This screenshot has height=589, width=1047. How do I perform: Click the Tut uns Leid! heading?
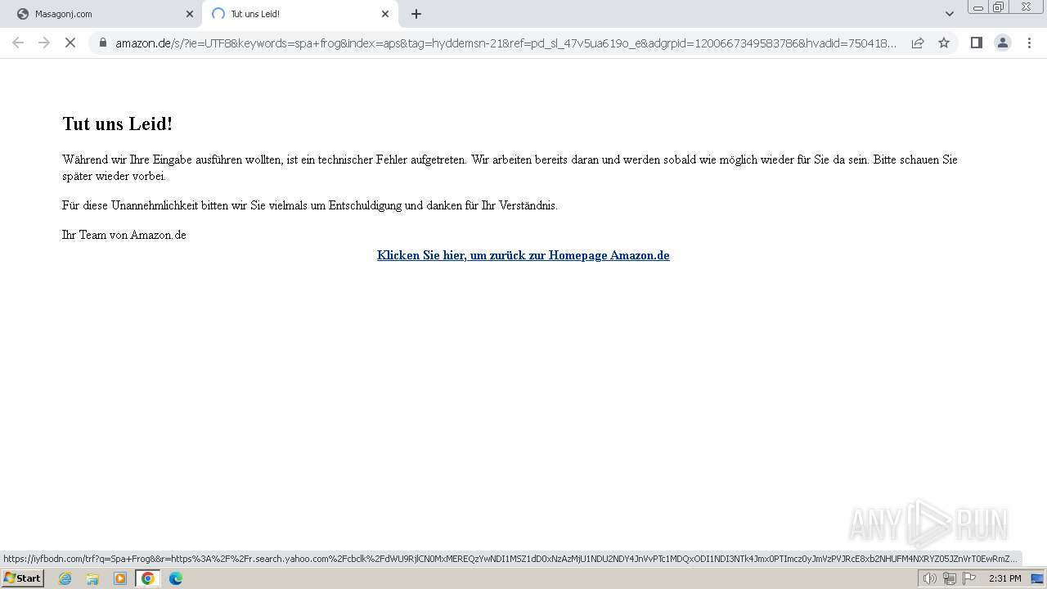pyautogui.click(x=118, y=124)
